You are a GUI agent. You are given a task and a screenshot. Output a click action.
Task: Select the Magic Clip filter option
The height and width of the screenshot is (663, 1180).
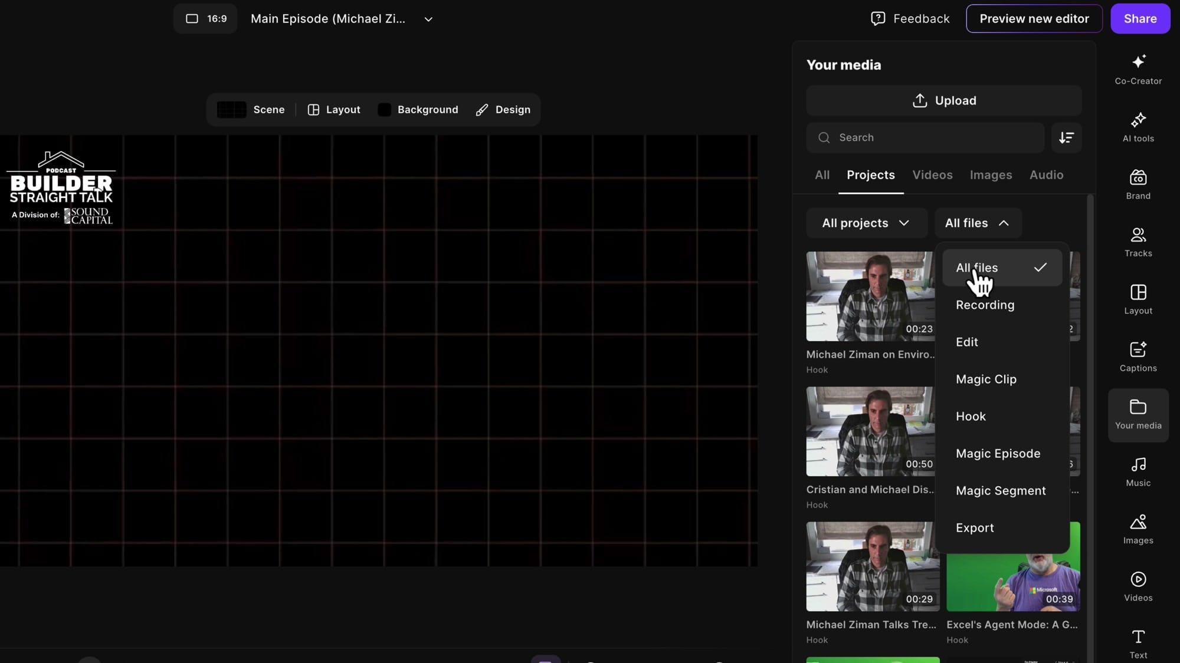click(x=986, y=379)
